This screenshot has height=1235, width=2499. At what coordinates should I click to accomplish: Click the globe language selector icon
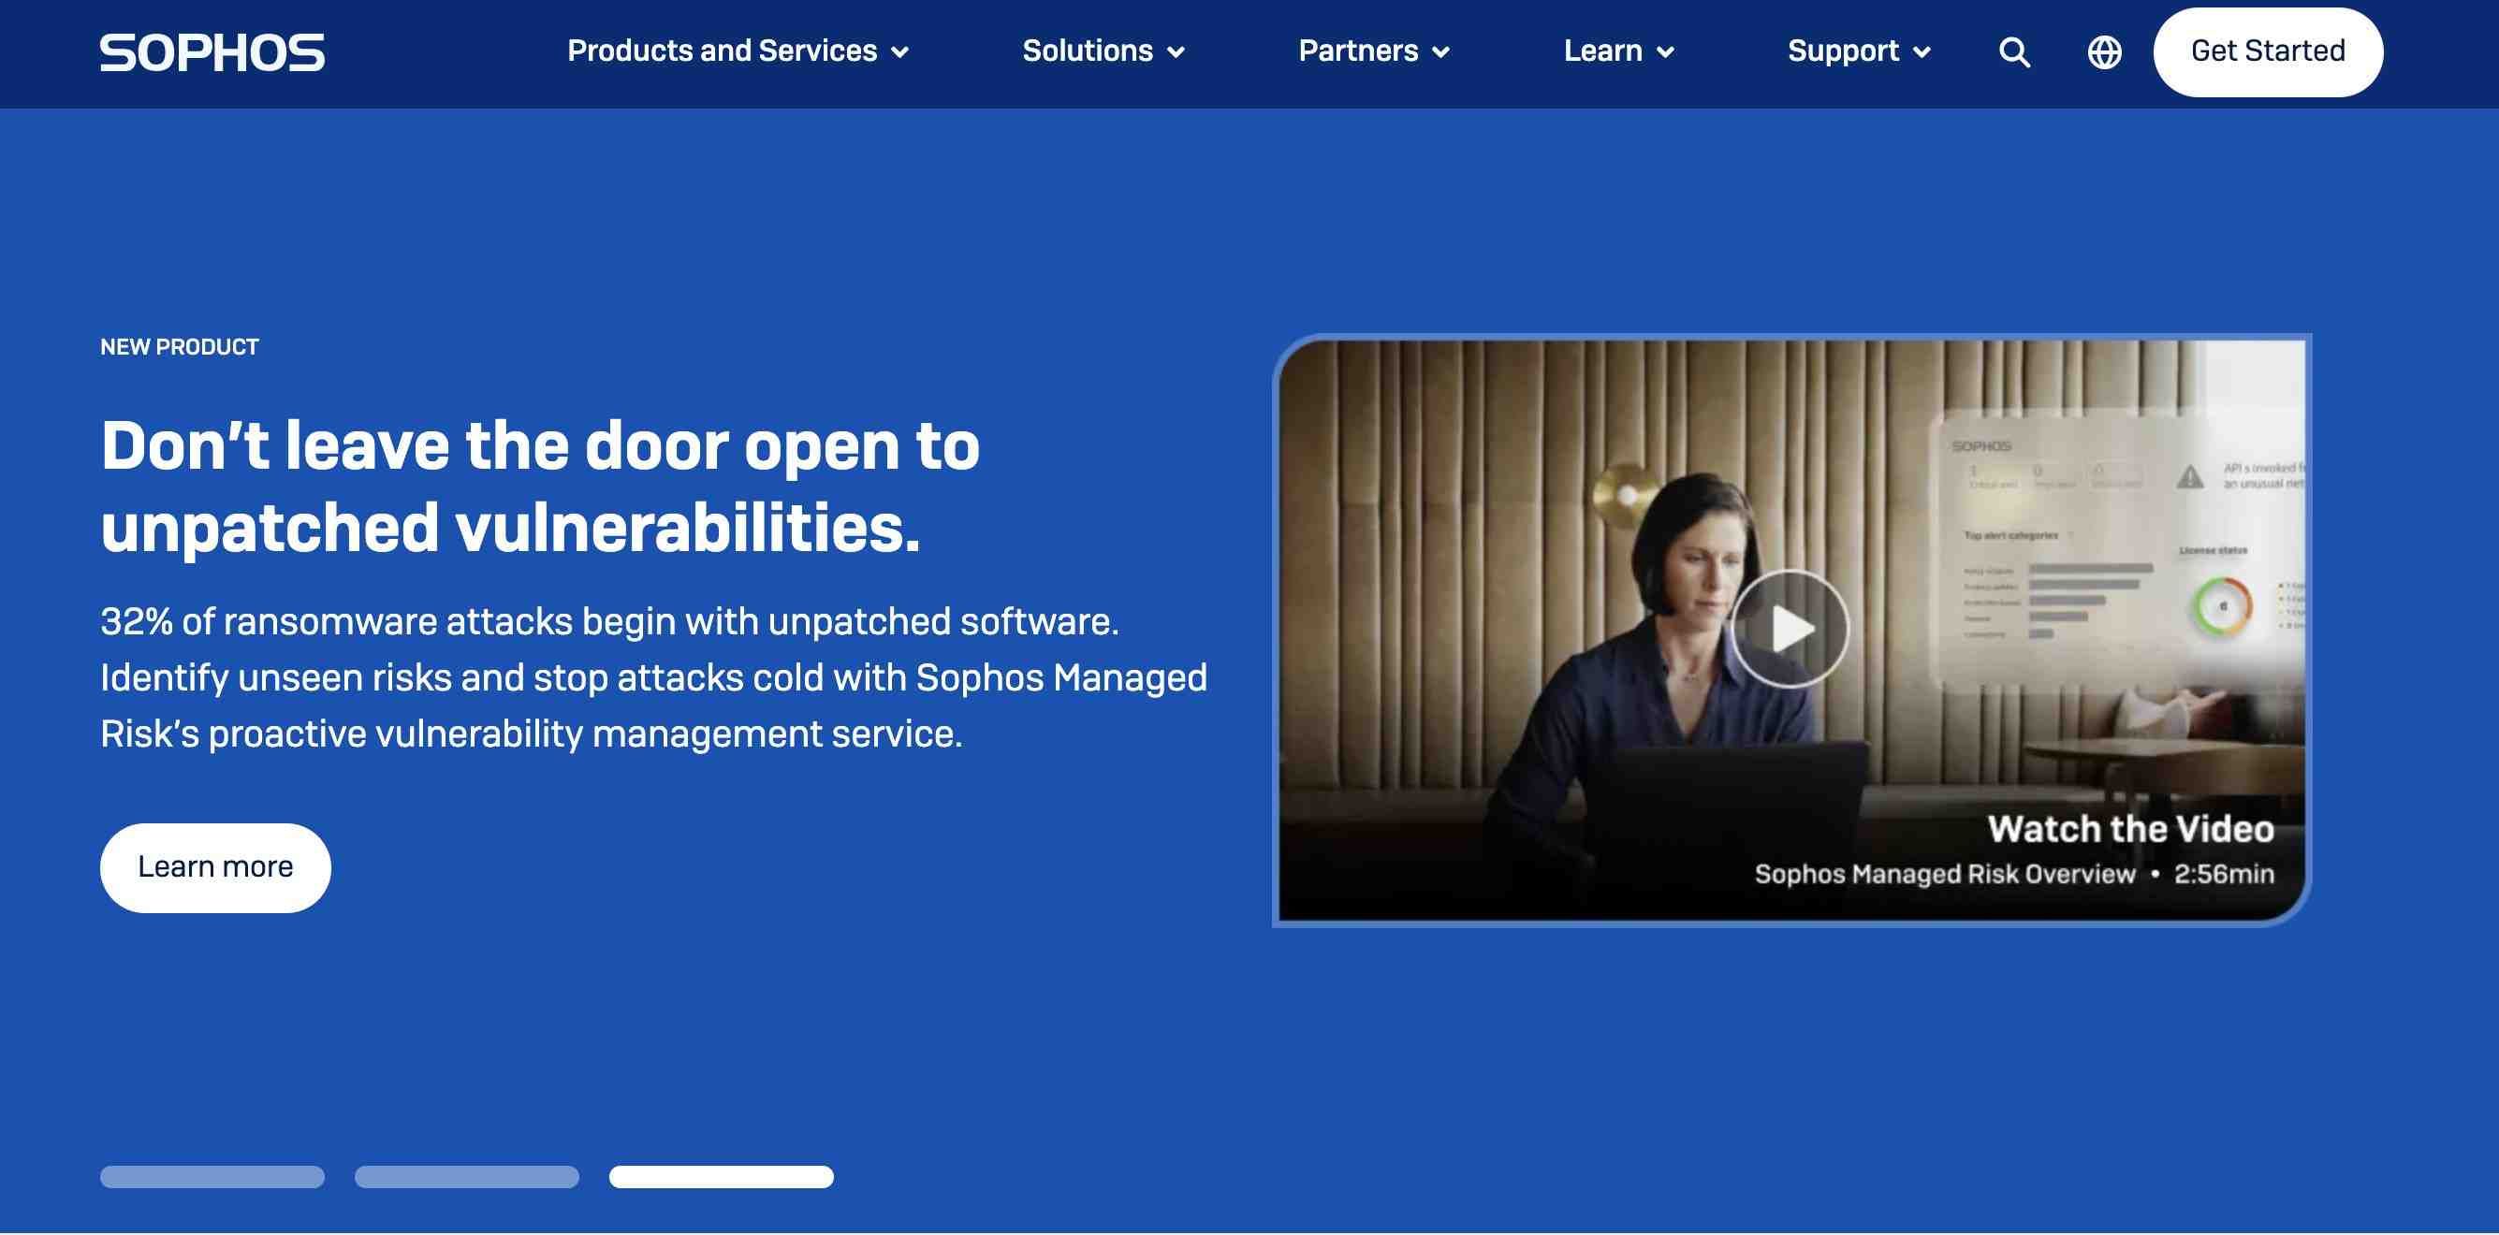2103,52
